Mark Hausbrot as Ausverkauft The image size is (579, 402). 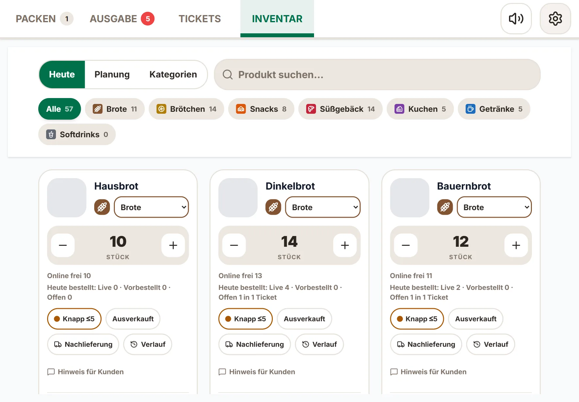pyautogui.click(x=133, y=319)
